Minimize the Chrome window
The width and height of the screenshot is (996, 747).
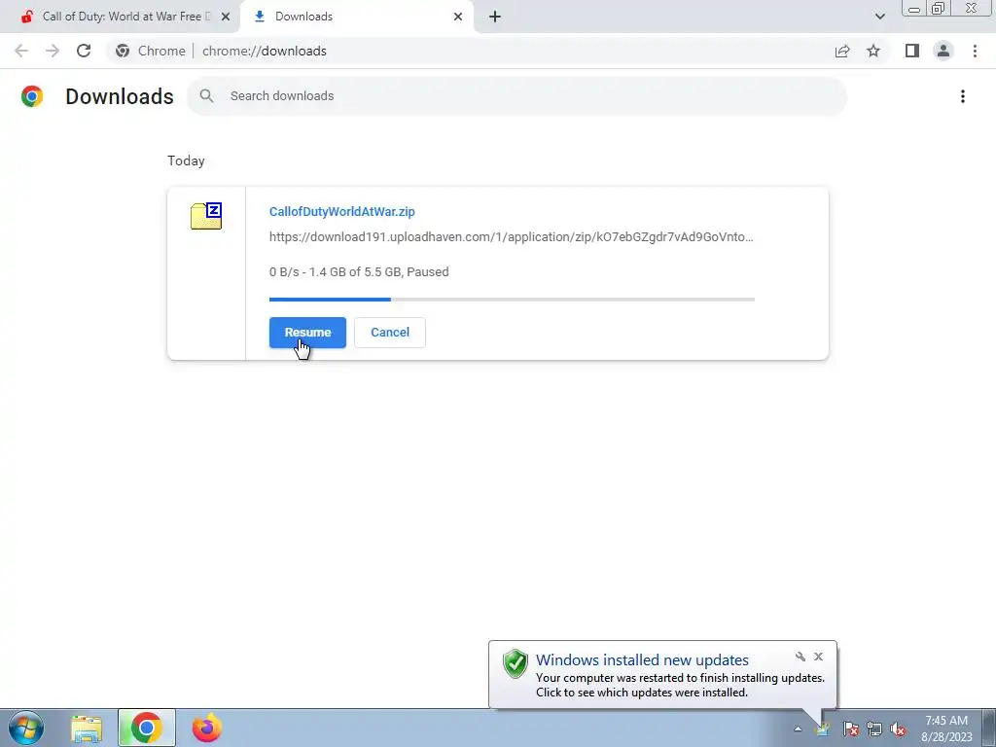tap(914, 8)
